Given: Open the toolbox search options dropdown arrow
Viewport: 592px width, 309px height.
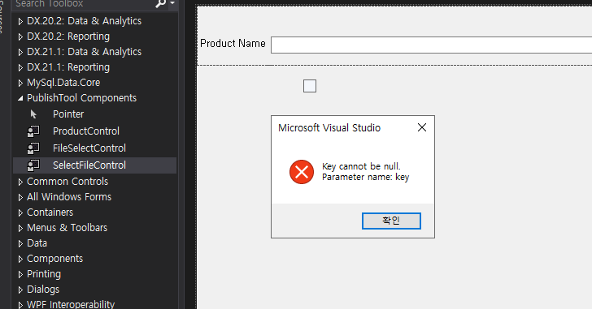Looking at the screenshot, I should [x=172, y=3].
